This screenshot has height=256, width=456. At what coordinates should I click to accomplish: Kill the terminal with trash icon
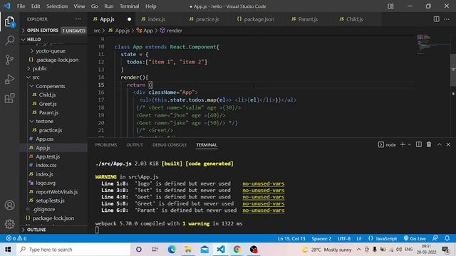point(429,144)
